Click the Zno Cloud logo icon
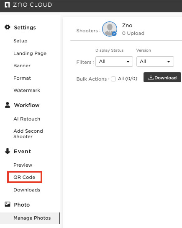The height and width of the screenshot is (228, 182). click(x=7, y=5)
